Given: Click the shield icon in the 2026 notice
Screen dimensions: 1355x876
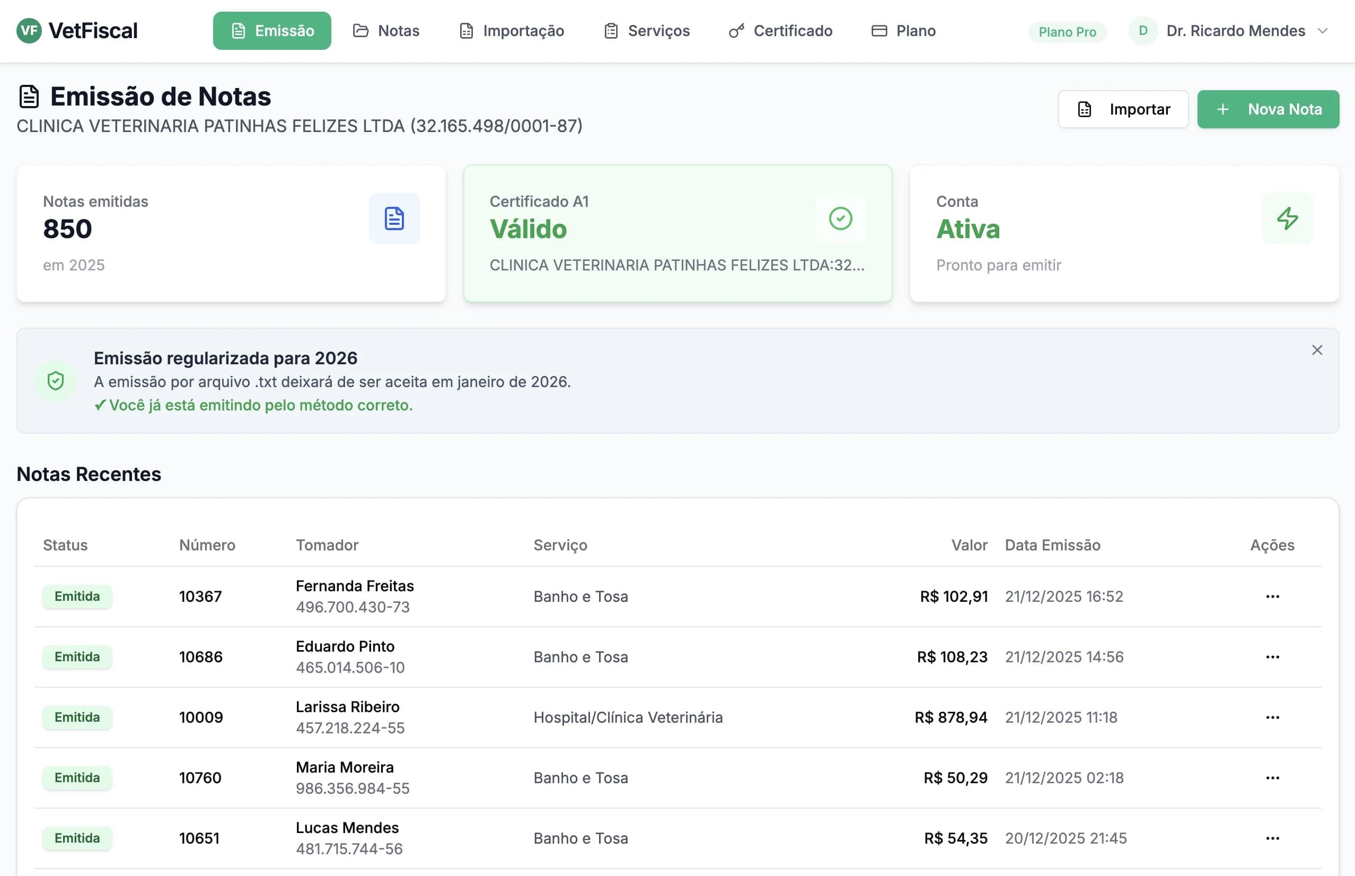Looking at the screenshot, I should (x=55, y=381).
